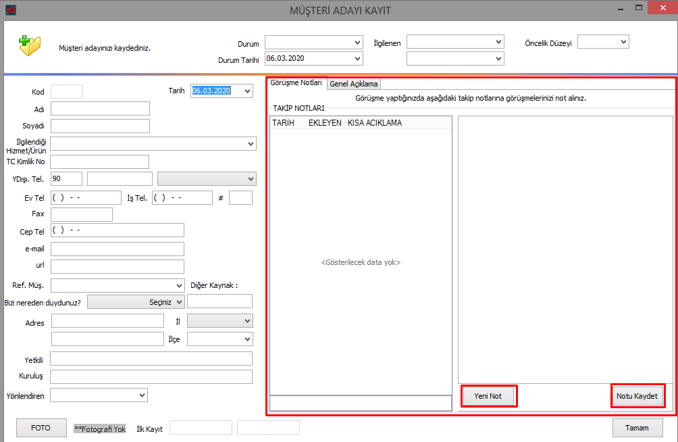Click into the e-mail text field
The width and height of the screenshot is (678, 442).
pyautogui.click(x=118, y=249)
